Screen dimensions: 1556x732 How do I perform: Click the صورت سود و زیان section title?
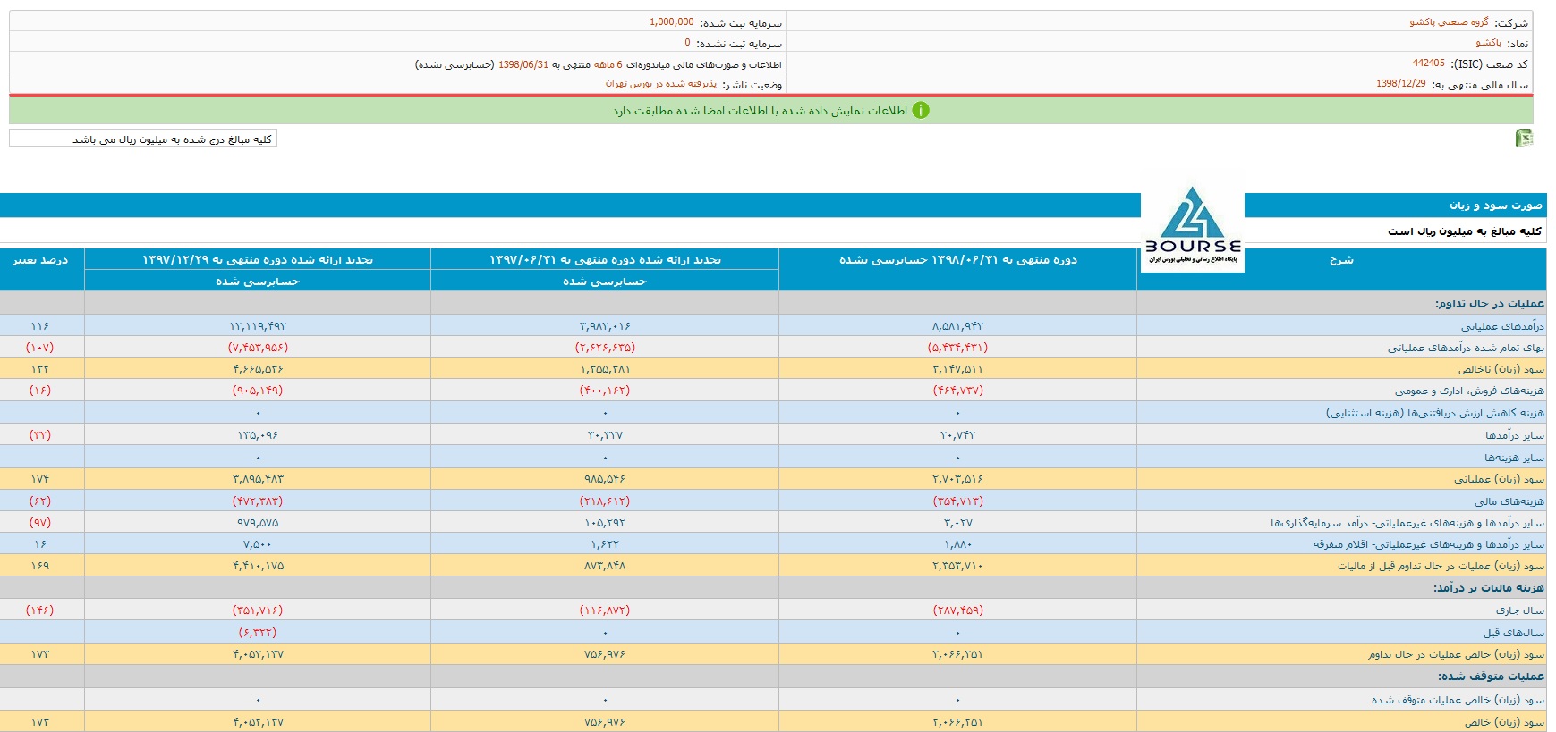click(x=1496, y=206)
